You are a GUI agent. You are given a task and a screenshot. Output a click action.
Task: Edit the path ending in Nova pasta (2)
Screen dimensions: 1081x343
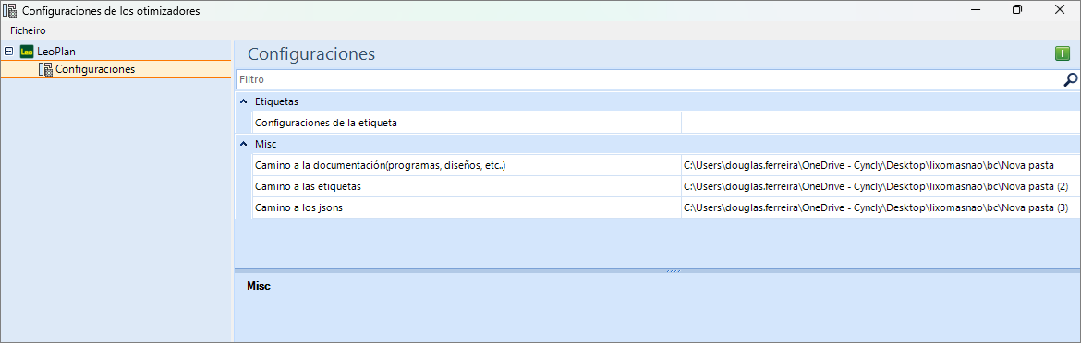[881, 186]
